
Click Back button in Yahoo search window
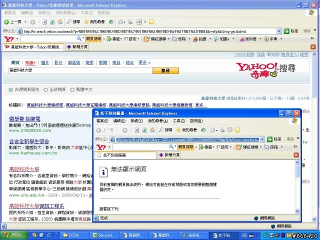click(12, 22)
